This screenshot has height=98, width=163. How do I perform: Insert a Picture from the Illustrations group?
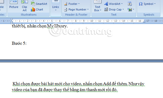[x=14, y=5]
